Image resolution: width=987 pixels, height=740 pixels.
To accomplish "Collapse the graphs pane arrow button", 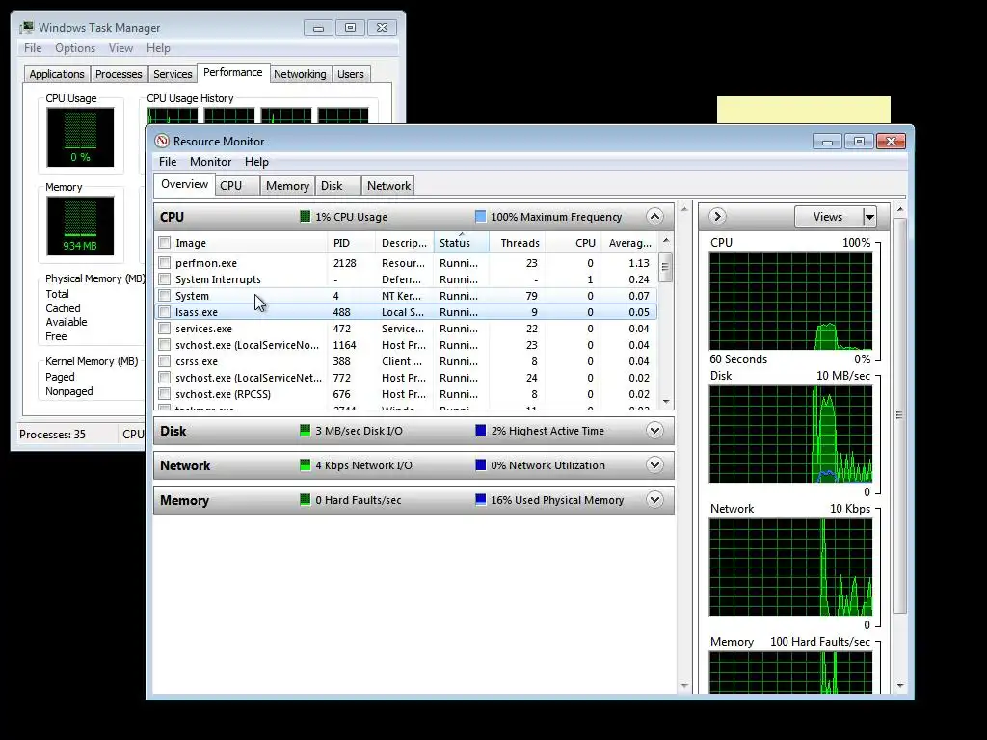I will pos(717,217).
